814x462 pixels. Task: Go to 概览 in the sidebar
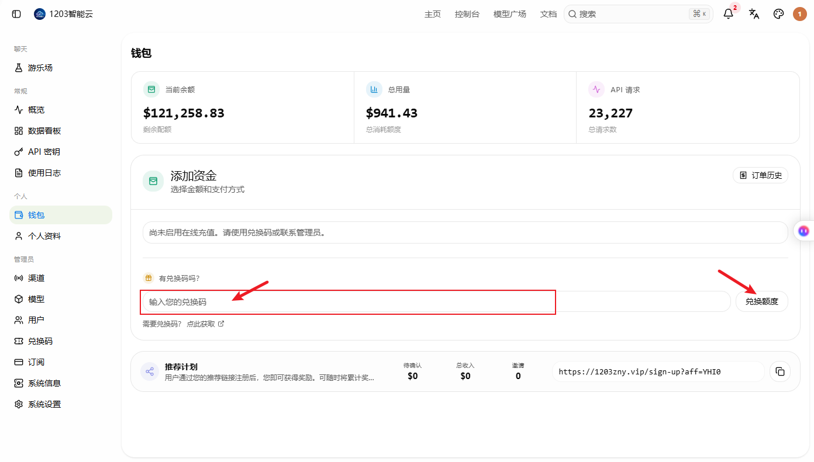pos(61,110)
